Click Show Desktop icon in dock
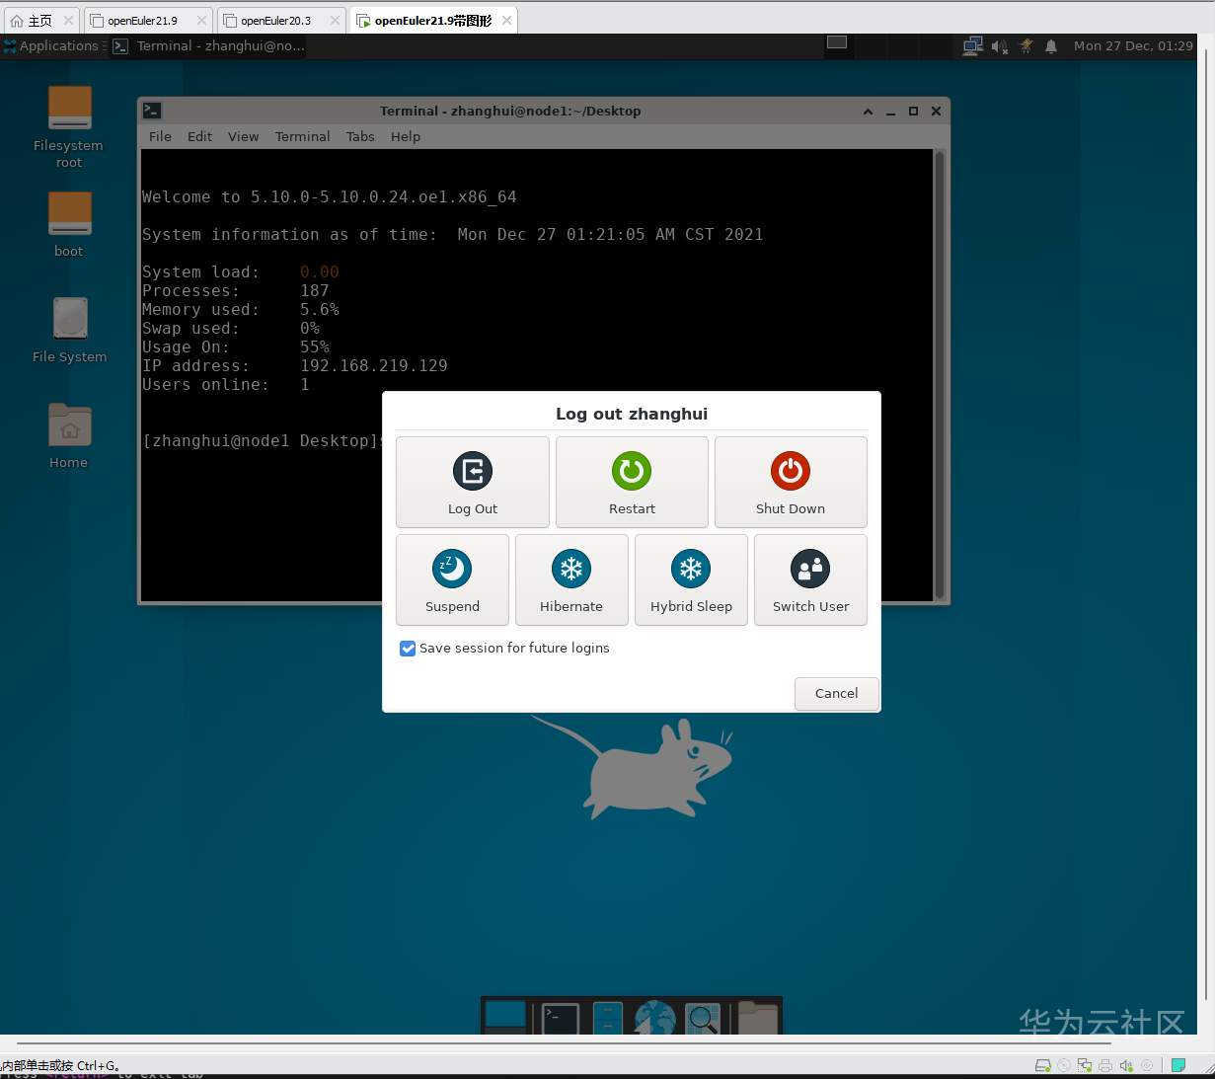This screenshot has height=1079, width=1215. click(506, 1017)
